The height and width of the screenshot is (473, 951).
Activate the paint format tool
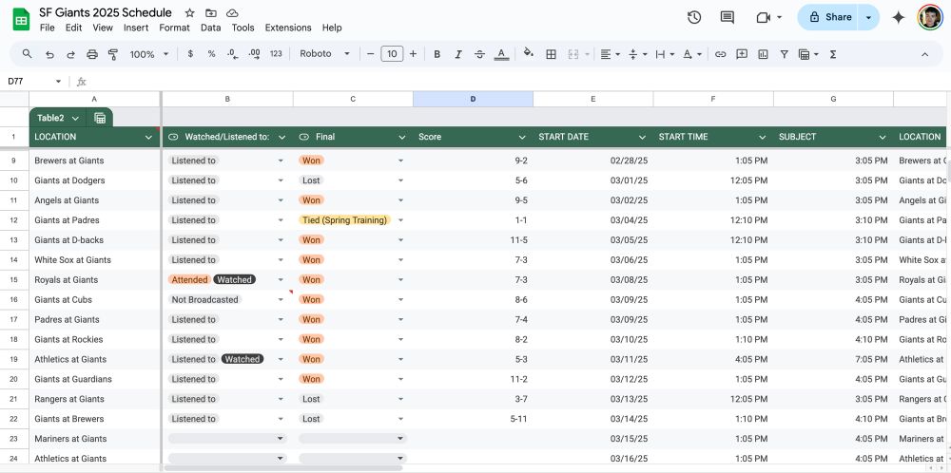click(113, 54)
